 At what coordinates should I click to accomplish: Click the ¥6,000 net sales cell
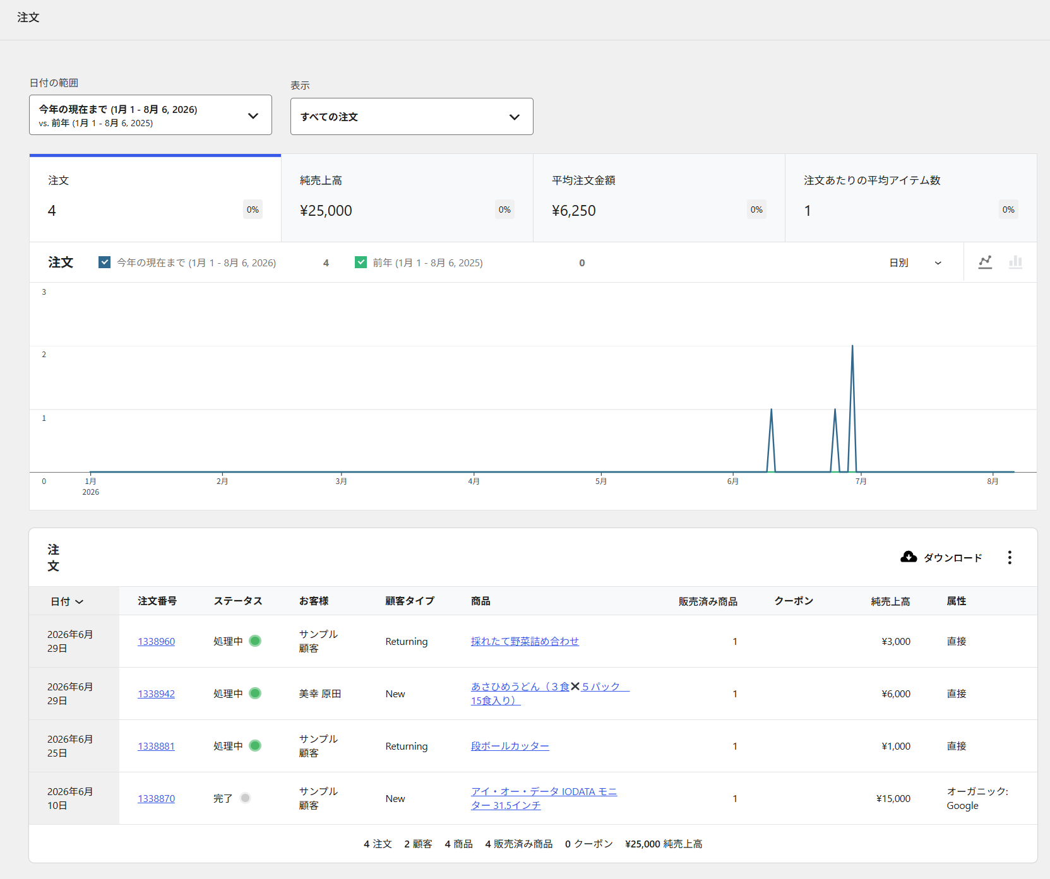pos(896,693)
